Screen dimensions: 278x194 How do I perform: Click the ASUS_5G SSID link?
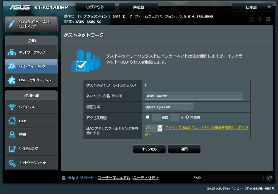[x=94, y=22]
